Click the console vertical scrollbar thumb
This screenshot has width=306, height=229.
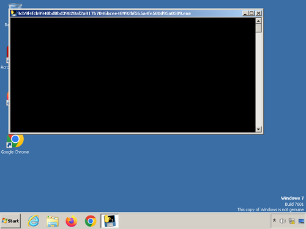pyautogui.click(x=258, y=28)
